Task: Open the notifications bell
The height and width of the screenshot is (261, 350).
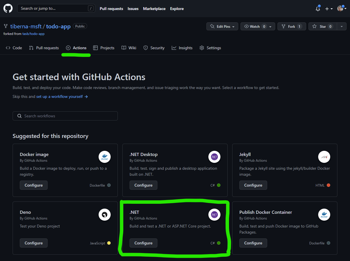Action: pyautogui.click(x=318, y=9)
